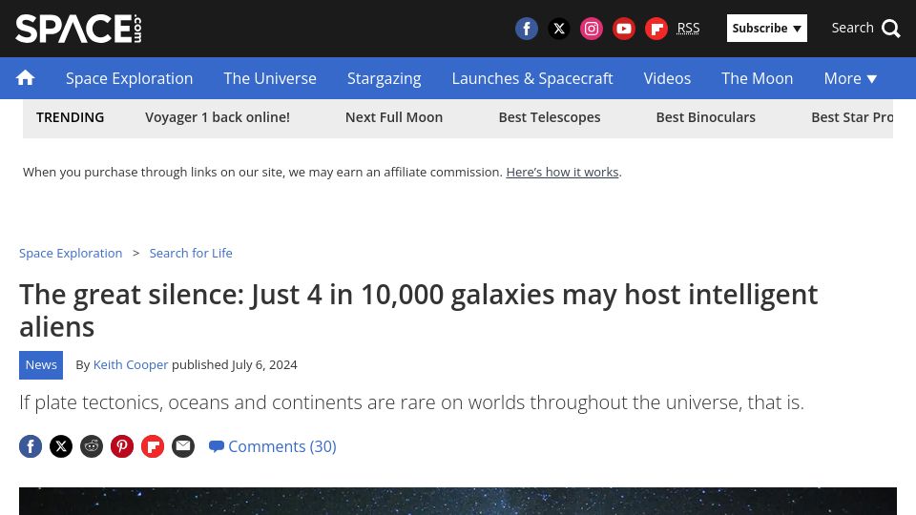Open trending Best Telescopes

point(550,117)
